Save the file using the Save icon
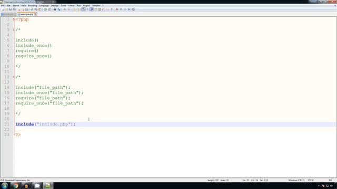 (x=11, y=9)
